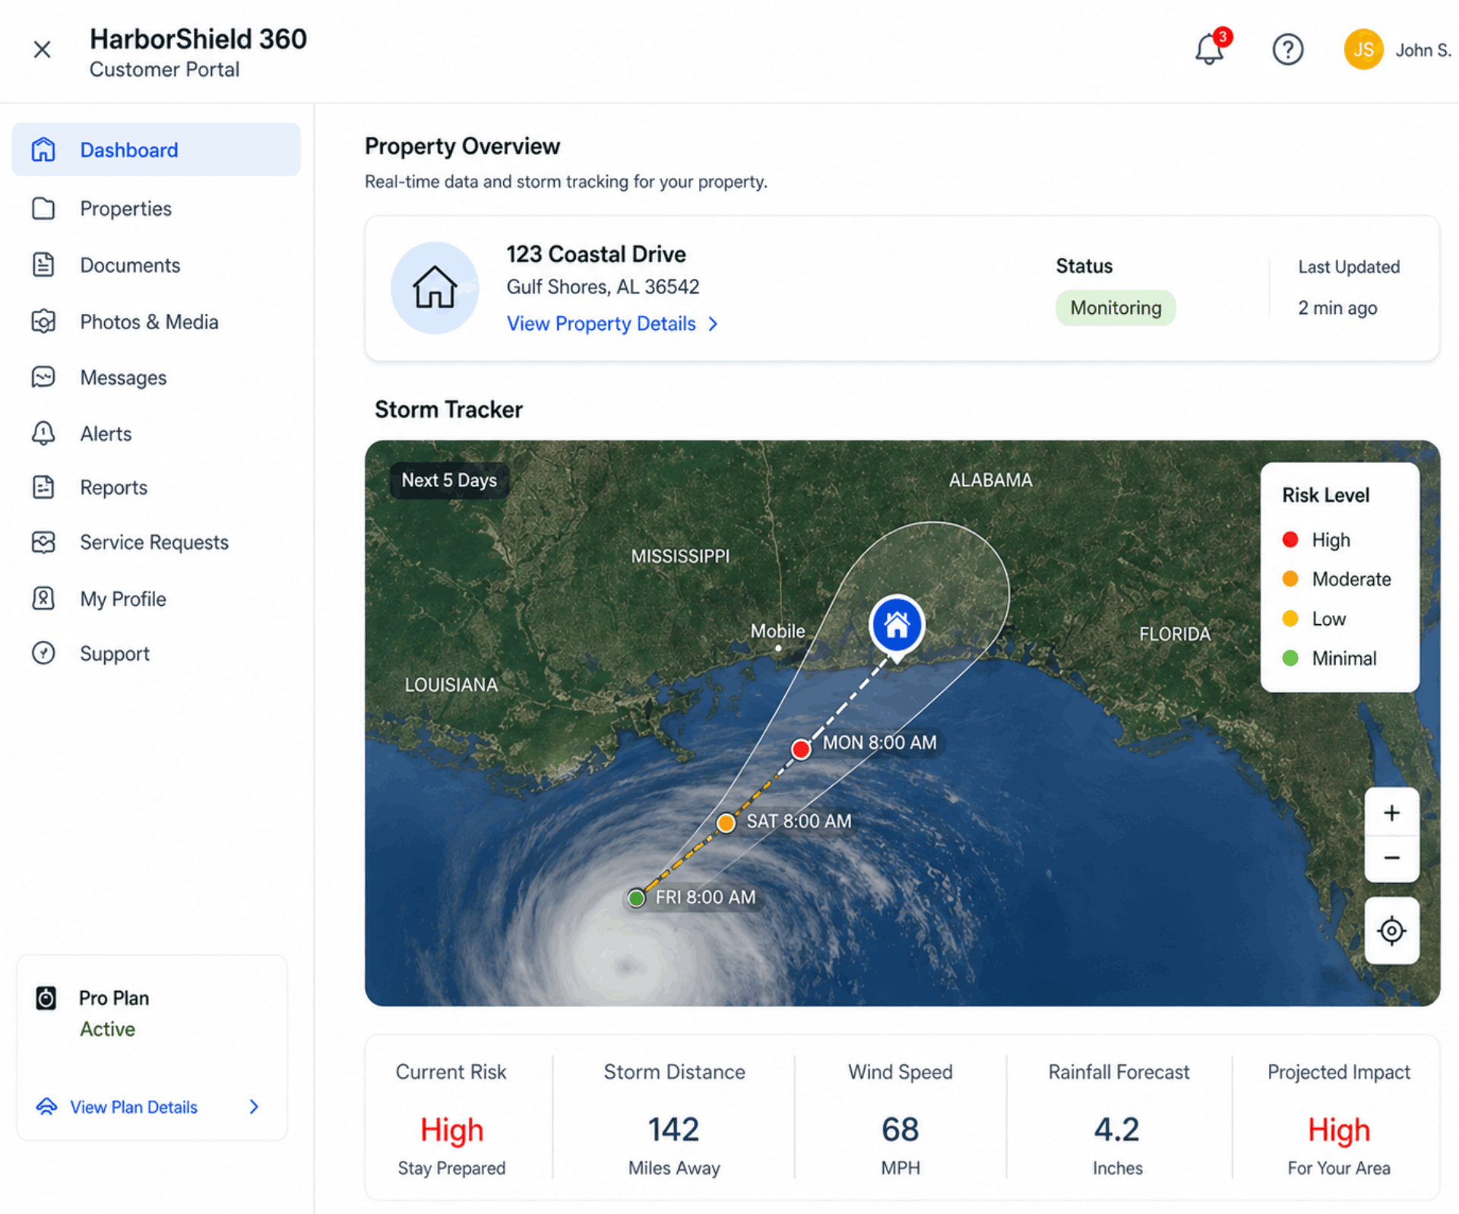Click the High red risk swatch

1290,540
